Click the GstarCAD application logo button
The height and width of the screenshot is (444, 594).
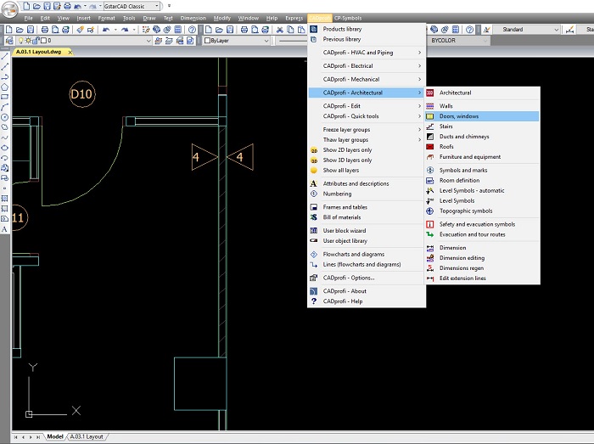10,9
